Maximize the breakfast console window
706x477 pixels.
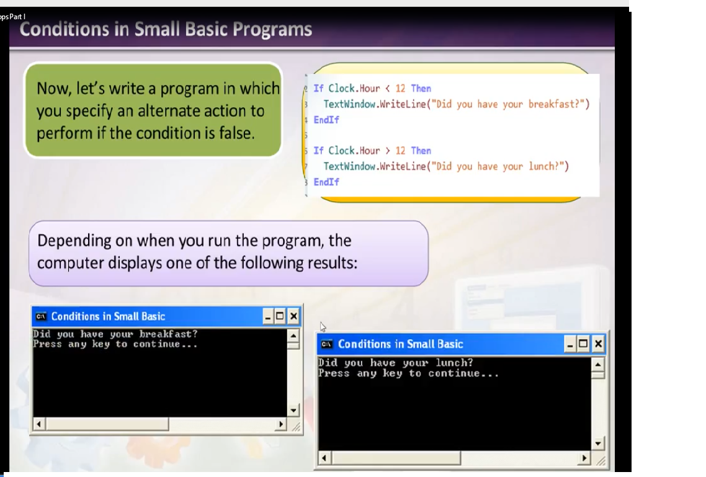[x=280, y=316]
